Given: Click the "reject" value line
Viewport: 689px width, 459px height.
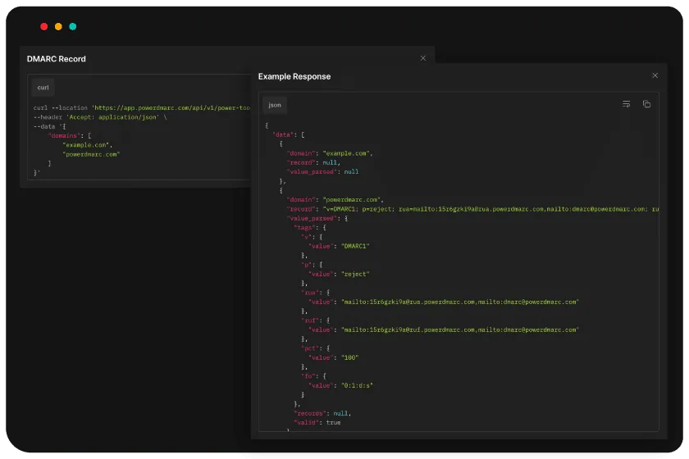Looking at the screenshot, I should coord(339,274).
